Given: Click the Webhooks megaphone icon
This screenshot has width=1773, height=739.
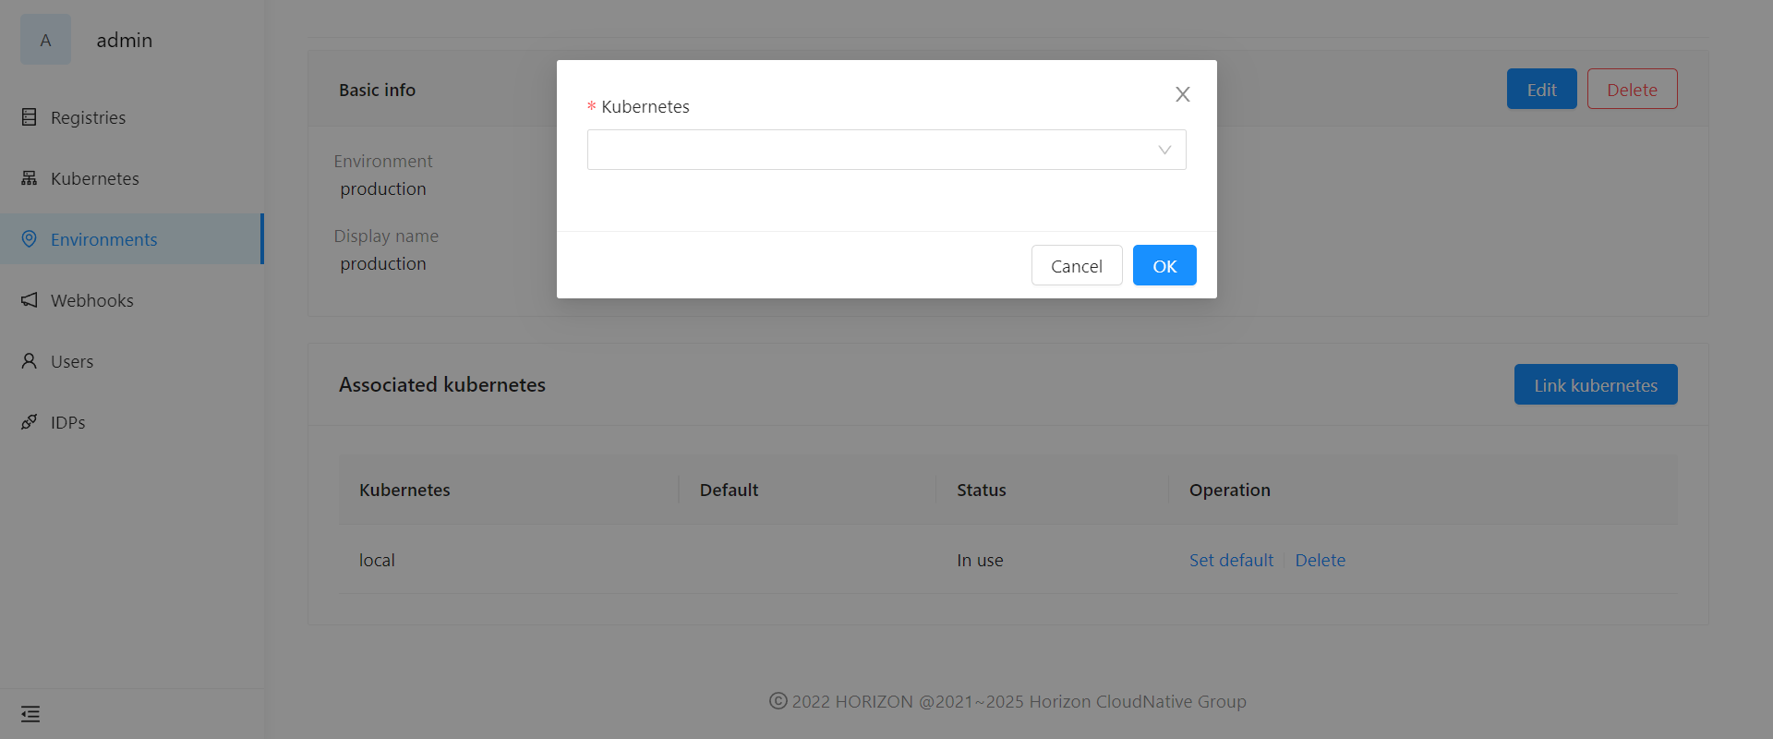Looking at the screenshot, I should tap(30, 300).
